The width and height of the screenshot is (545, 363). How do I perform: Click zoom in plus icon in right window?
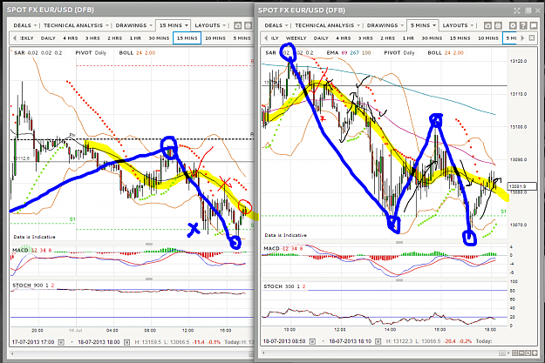coord(535,353)
